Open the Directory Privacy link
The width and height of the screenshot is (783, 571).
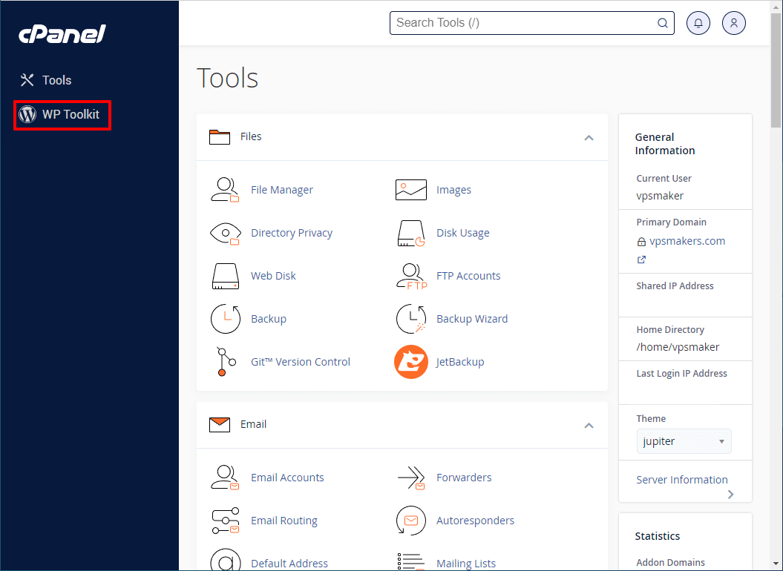point(292,233)
